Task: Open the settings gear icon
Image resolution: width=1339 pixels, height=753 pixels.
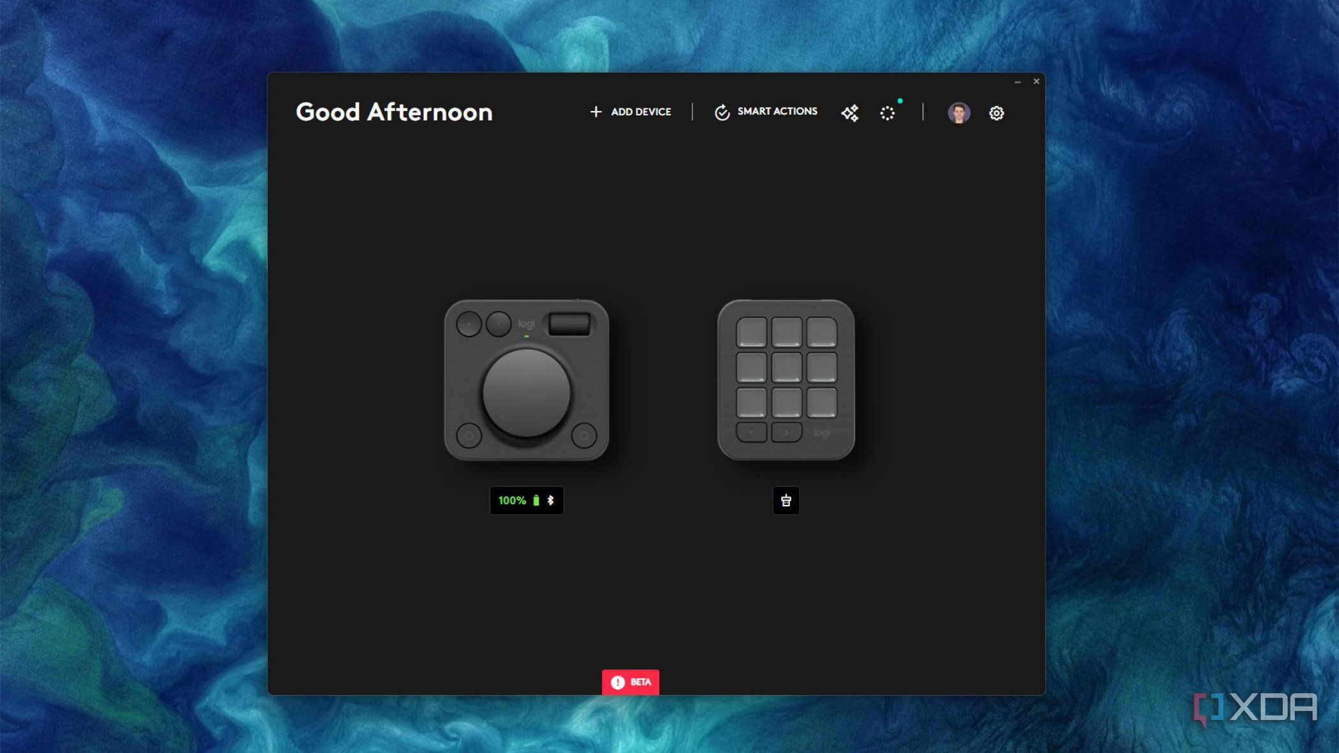Action: (x=997, y=113)
